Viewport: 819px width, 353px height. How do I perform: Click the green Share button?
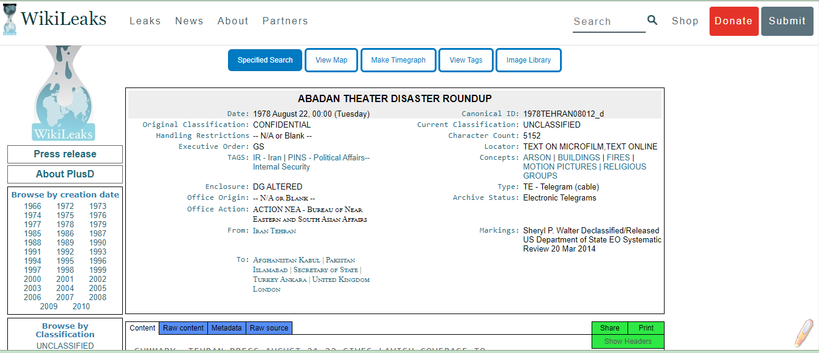click(610, 328)
